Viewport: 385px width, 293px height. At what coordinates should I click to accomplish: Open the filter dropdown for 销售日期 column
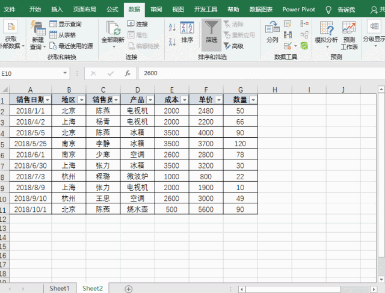48,100
